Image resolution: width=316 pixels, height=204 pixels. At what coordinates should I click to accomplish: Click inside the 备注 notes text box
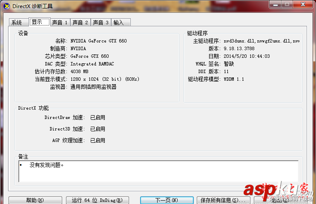tap(158, 171)
